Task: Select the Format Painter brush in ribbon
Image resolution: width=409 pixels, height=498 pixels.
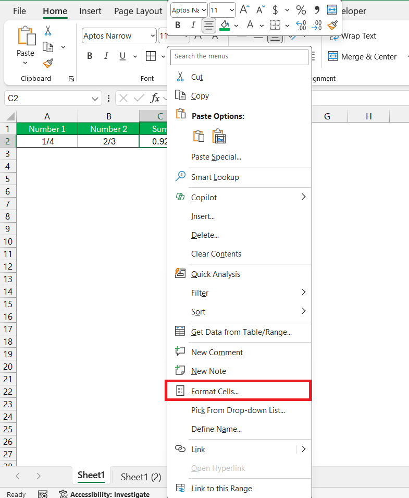Action: 48,63
